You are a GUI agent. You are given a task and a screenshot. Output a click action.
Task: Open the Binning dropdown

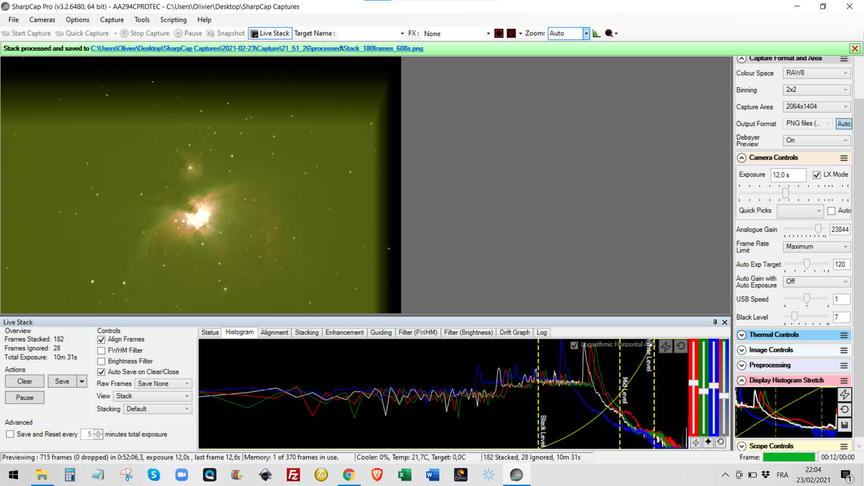click(816, 90)
